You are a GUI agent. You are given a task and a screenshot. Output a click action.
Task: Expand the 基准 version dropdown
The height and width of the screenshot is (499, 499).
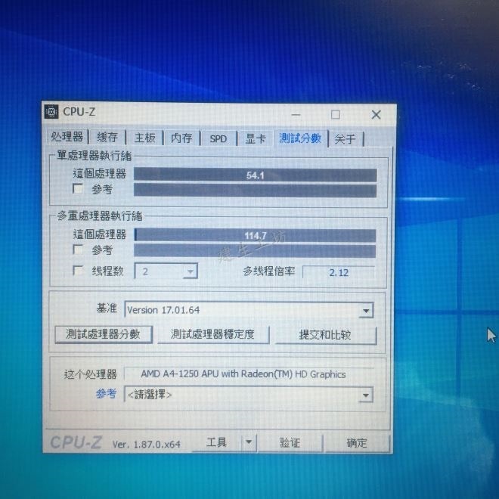(x=249, y=310)
